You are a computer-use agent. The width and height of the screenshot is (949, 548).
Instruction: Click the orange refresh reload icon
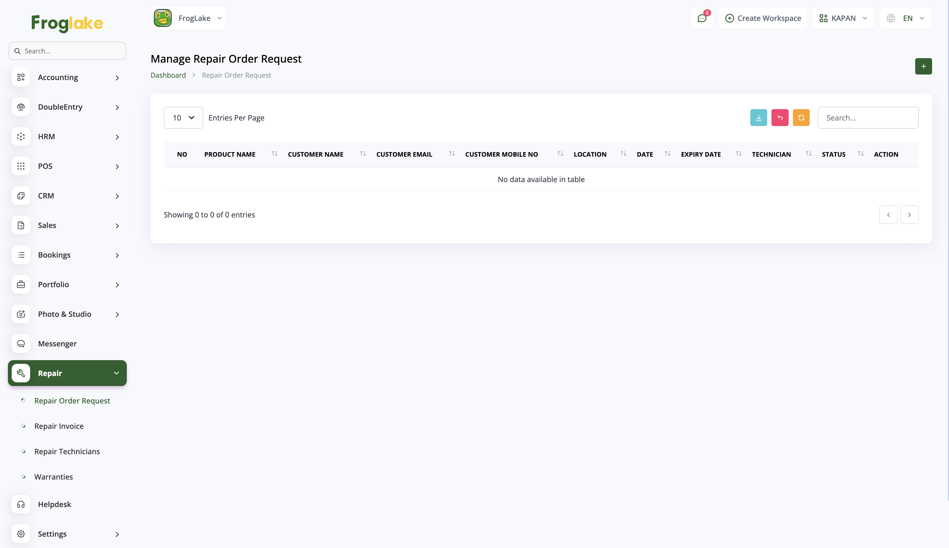pyautogui.click(x=801, y=118)
